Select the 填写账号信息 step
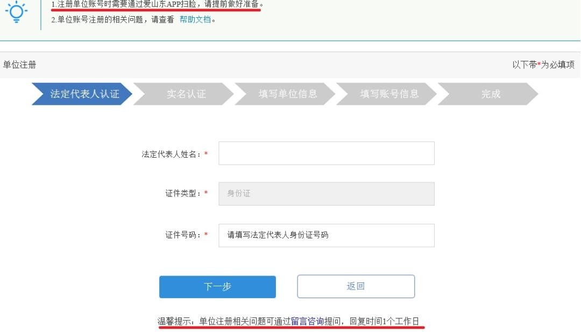This screenshot has width=581, height=332. pyautogui.click(x=387, y=94)
